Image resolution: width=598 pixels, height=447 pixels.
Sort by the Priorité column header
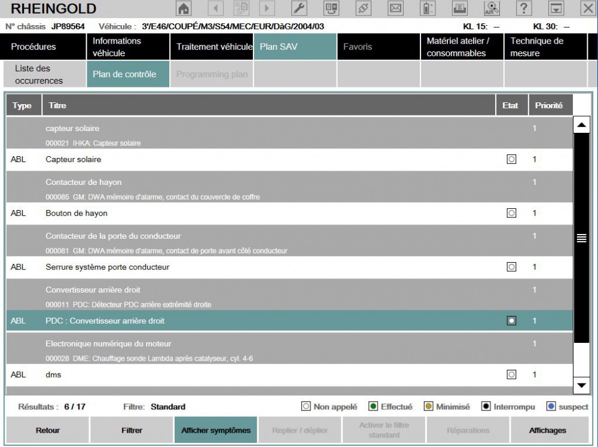tap(551, 105)
